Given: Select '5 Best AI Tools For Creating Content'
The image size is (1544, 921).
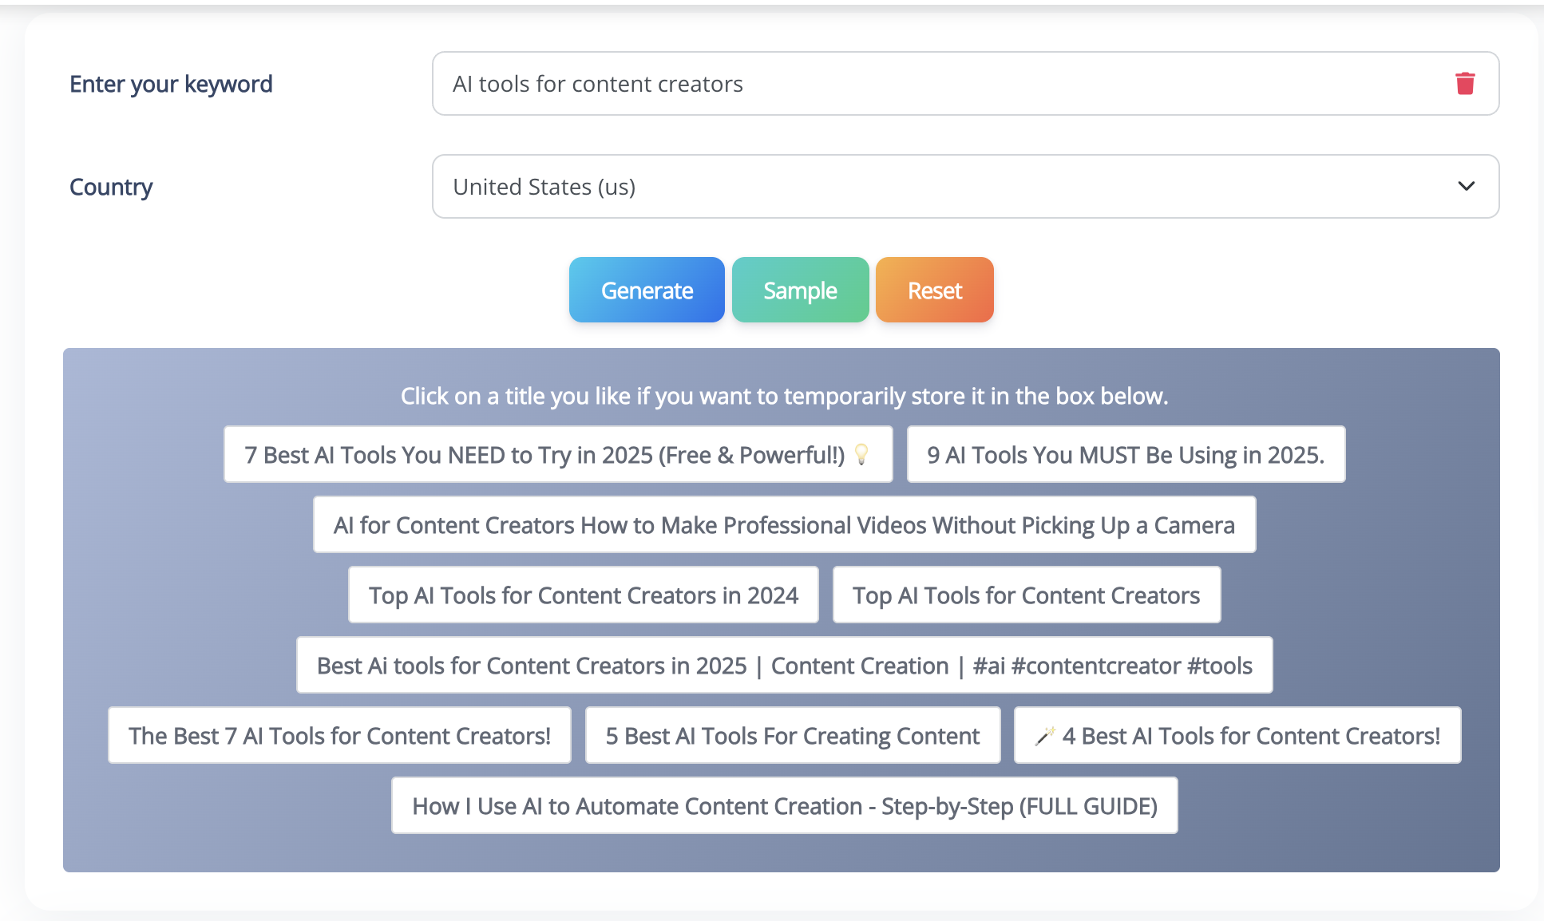Looking at the screenshot, I should pos(792,736).
